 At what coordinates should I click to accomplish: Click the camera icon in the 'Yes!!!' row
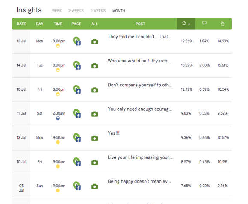(x=94, y=138)
